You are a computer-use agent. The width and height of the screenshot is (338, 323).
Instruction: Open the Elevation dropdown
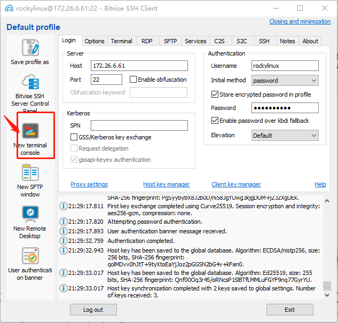[x=285, y=135]
